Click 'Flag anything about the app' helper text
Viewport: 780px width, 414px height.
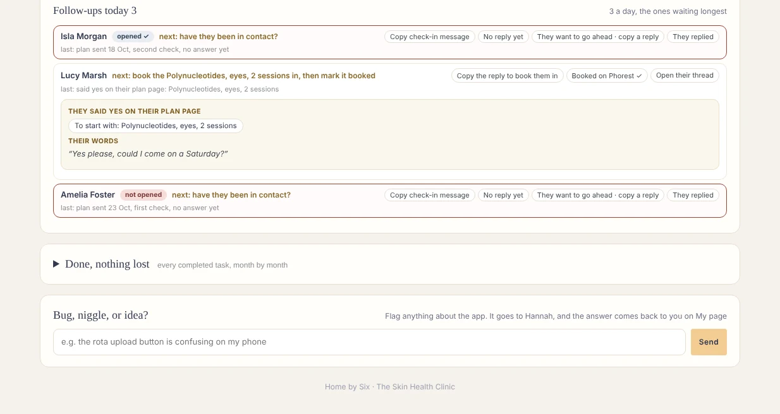556,316
